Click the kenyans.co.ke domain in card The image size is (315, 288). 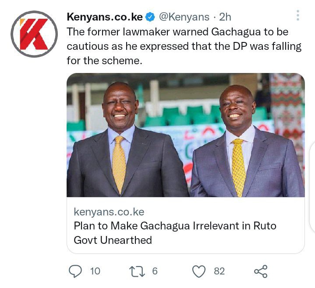coord(109,212)
